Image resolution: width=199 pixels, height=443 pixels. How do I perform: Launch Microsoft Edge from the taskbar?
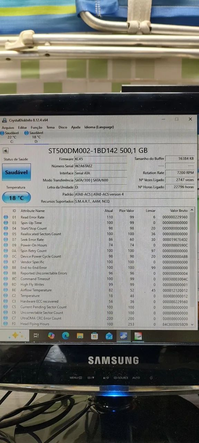[65, 335]
